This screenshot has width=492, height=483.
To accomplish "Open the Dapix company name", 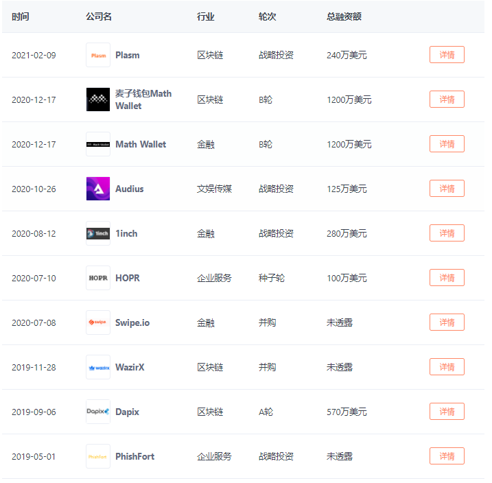I will (127, 412).
